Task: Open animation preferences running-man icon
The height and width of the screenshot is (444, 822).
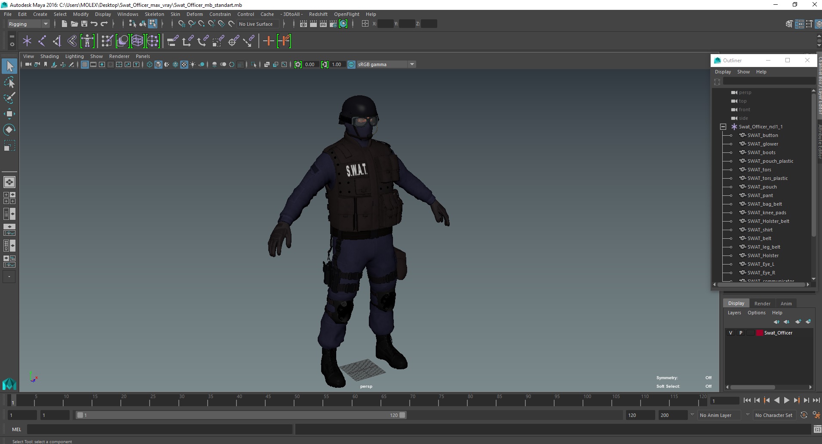Action: tap(816, 415)
